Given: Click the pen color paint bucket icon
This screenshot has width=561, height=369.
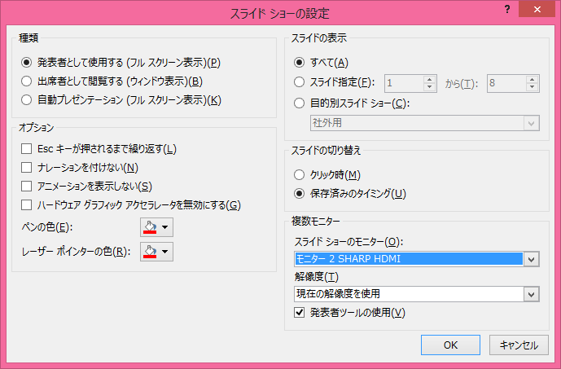Looking at the screenshot, I should (x=149, y=227).
